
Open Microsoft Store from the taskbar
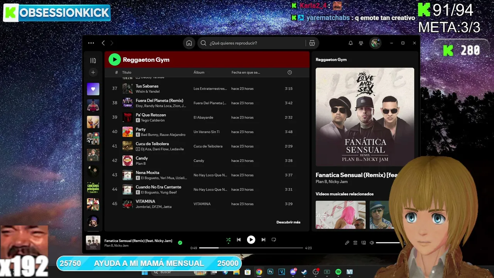248,272
